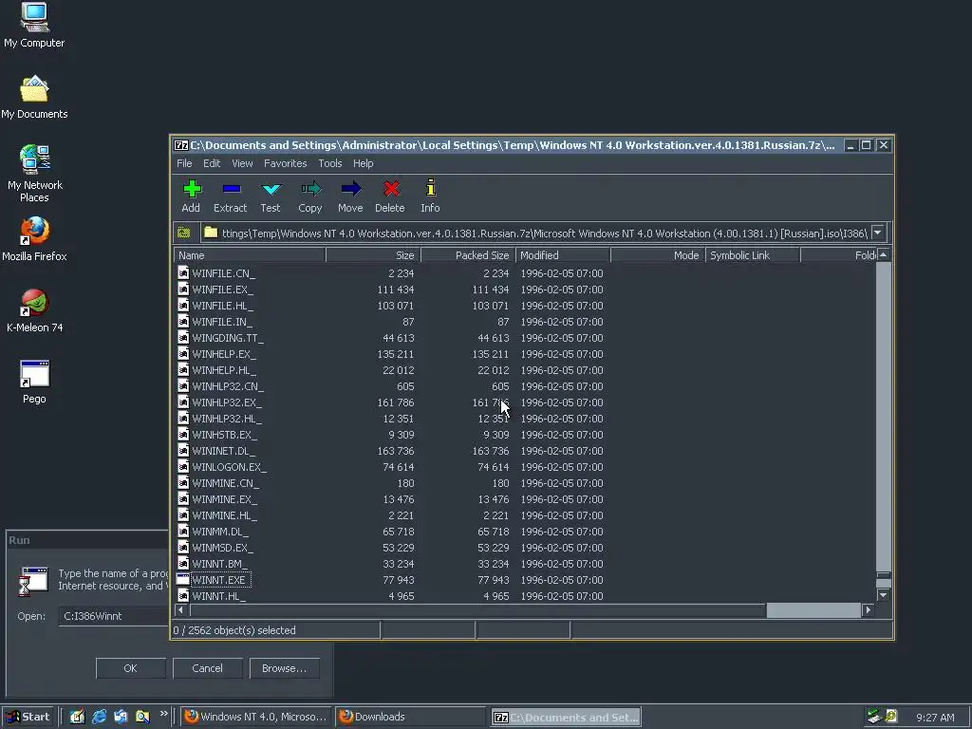Click the Copy toolbar icon
972x729 pixels.
310,189
